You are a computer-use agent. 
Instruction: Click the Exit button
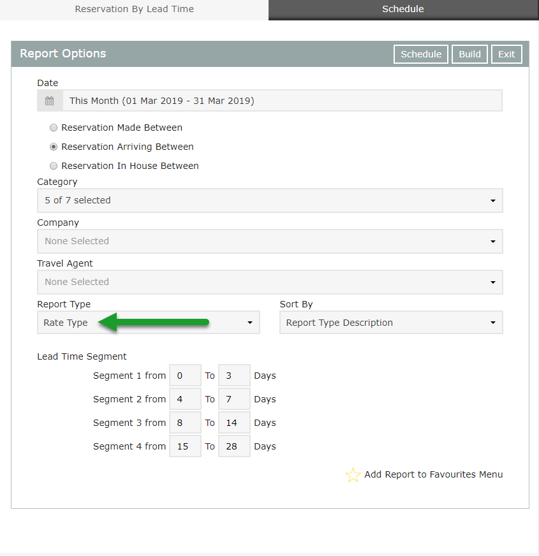506,54
